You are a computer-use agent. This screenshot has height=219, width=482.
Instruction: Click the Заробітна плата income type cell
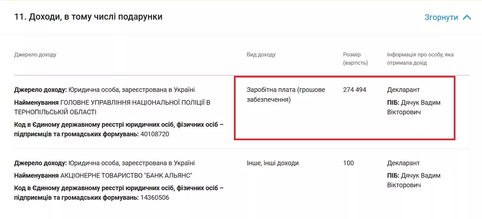click(x=286, y=94)
